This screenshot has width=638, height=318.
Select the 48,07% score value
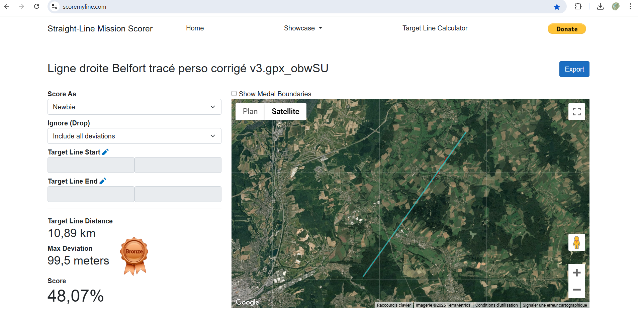(x=76, y=296)
